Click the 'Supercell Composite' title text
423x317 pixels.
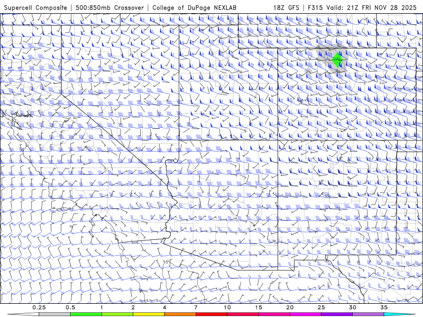35,7
